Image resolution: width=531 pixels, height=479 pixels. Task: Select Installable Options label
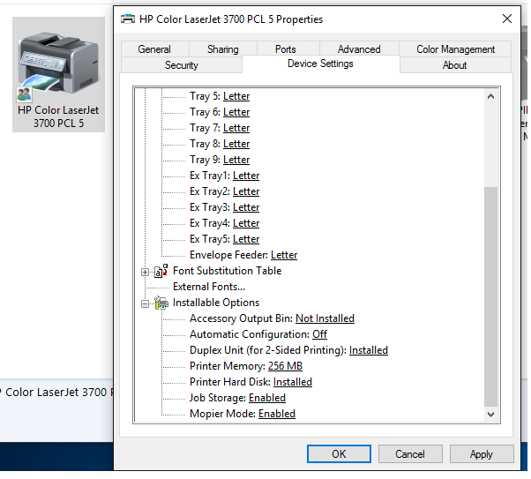point(216,303)
